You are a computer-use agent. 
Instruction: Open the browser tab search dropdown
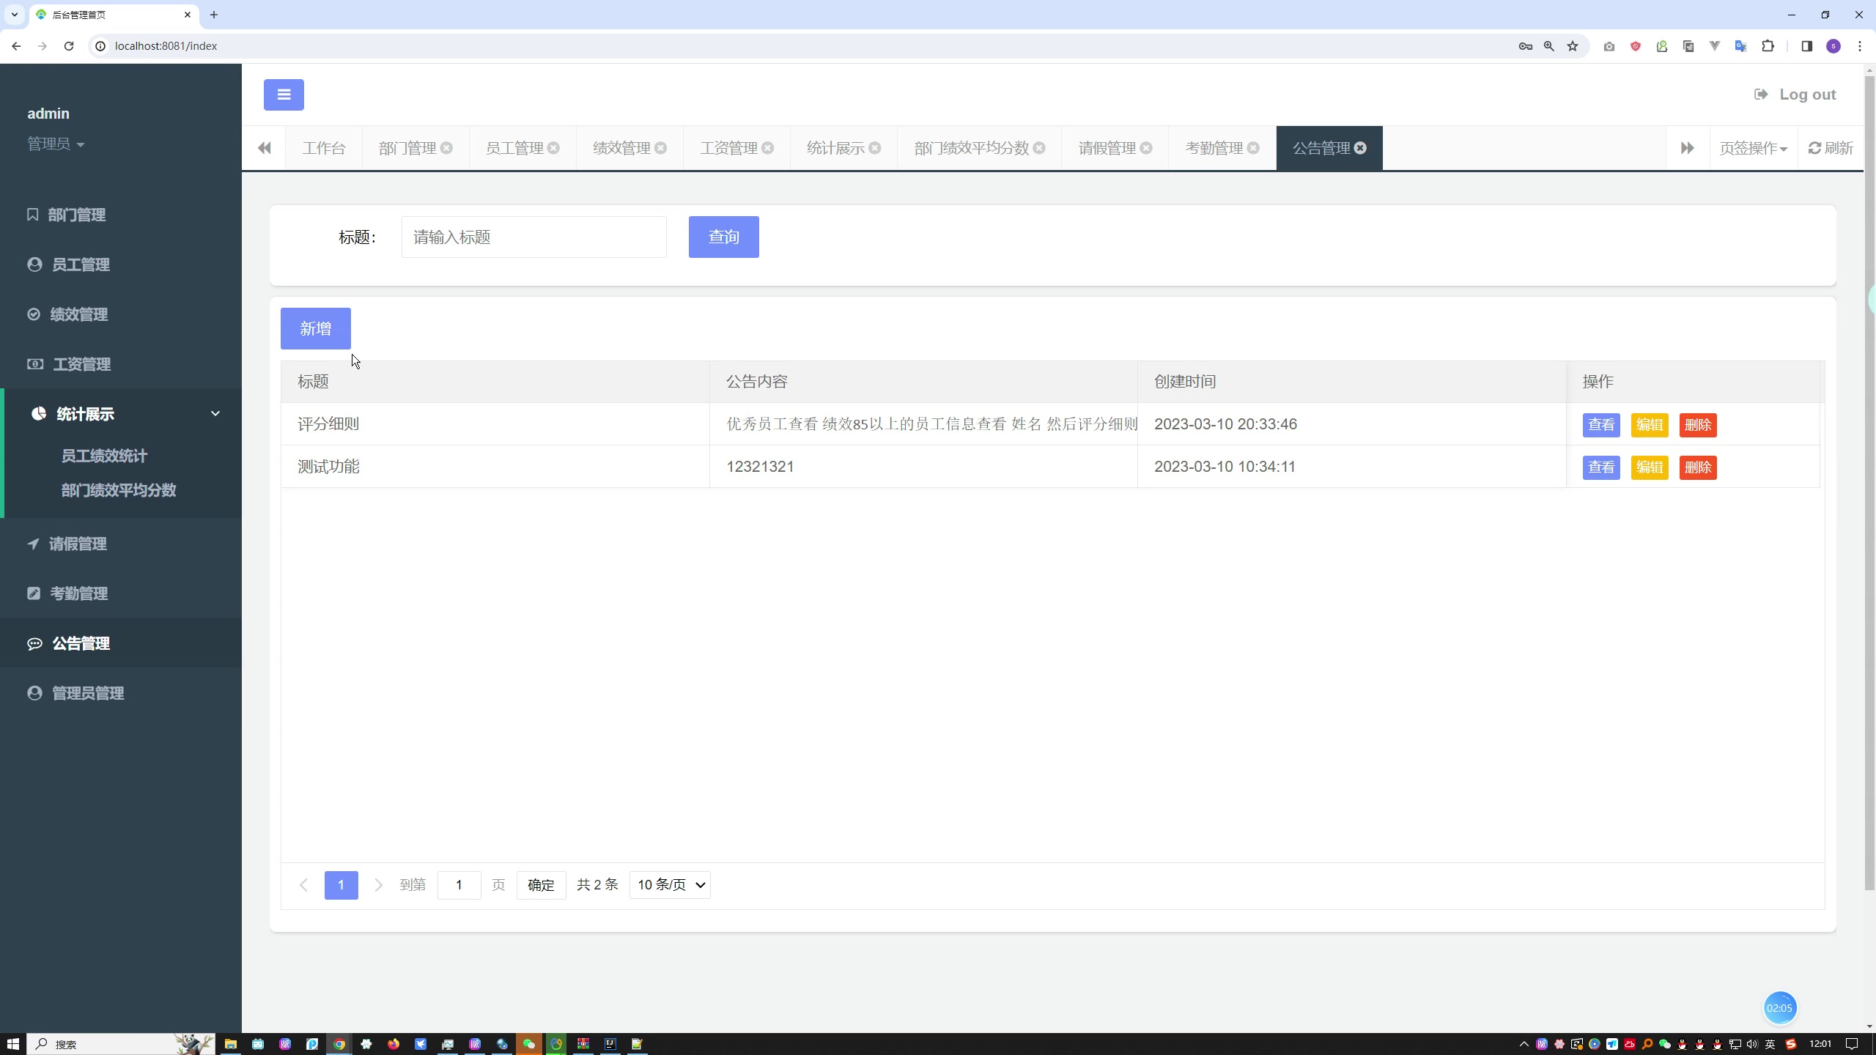coord(14,15)
